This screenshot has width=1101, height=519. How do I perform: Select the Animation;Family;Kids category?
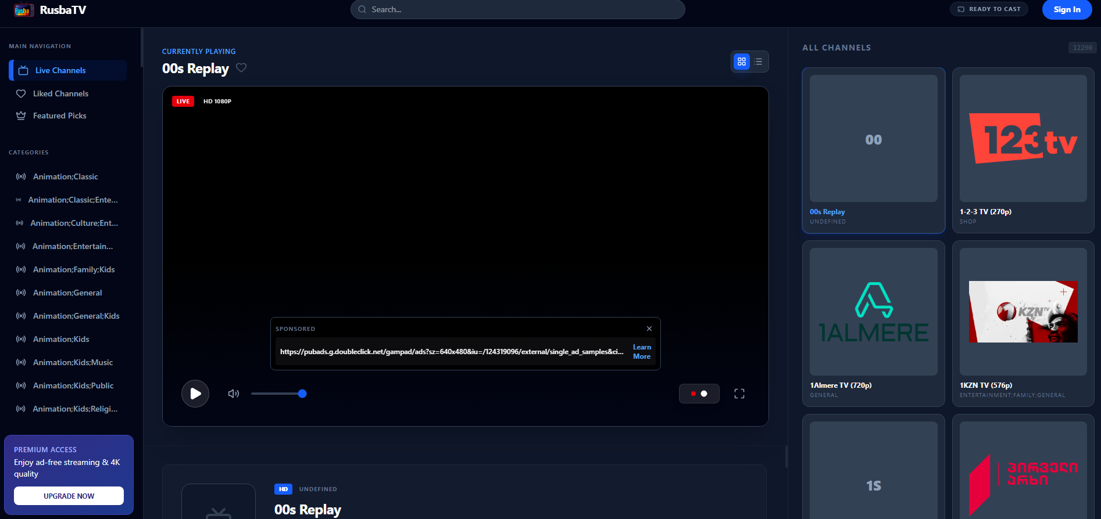click(68, 269)
